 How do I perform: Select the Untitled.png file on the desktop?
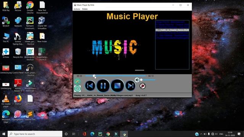6,86
